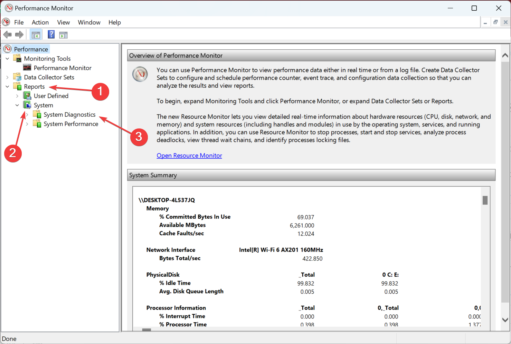Viewport: 511px width, 344px height.
Task: Open the Help menu
Action: [x=115, y=22]
